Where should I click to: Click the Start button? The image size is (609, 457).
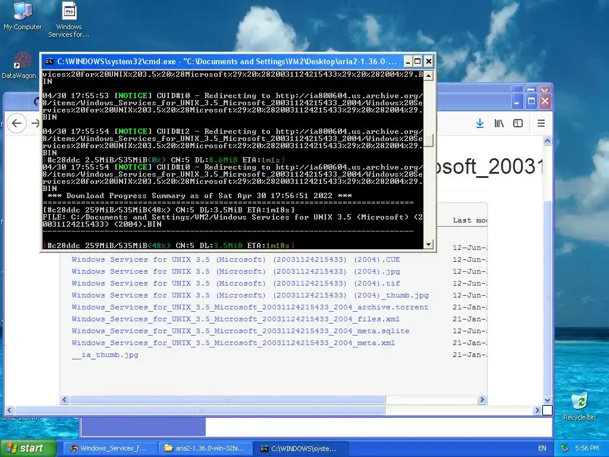coord(28,448)
